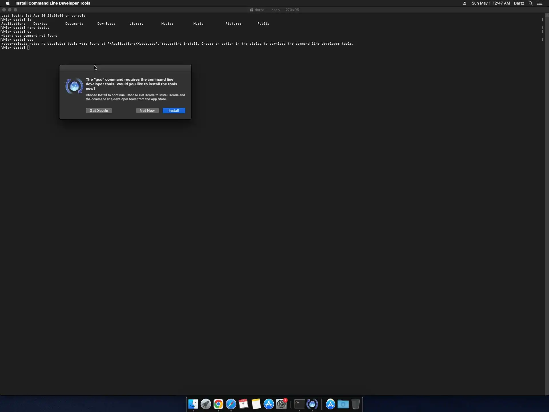Screen dimensions: 549x412
Task: Launch Google Chrome from the dock
Action: pyautogui.click(x=218, y=404)
